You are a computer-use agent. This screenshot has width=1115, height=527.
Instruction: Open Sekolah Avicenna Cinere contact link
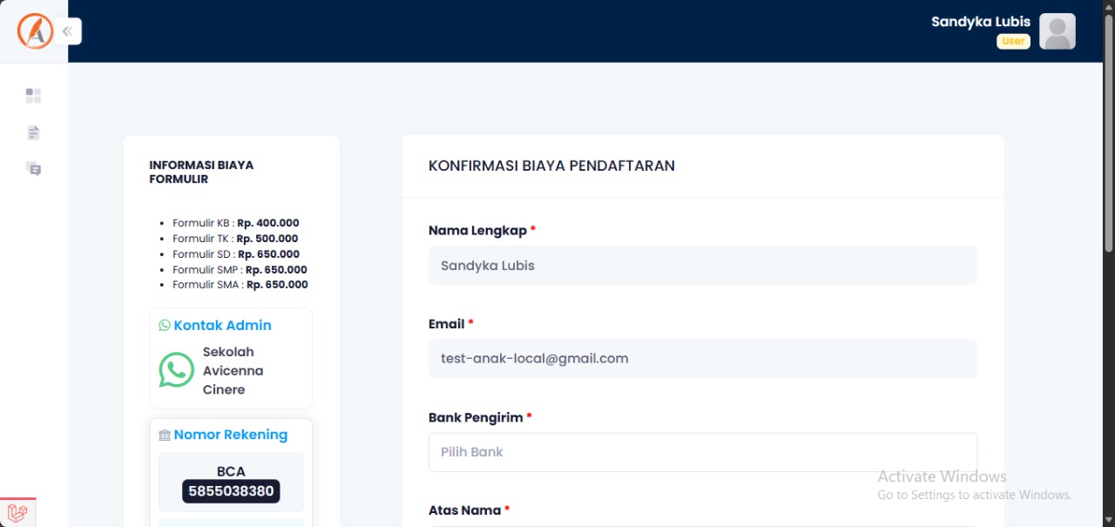point(233,370)
